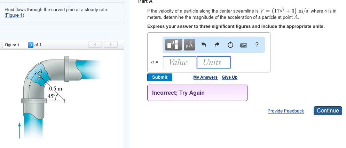
Task: Click the Value answer field
Action: pos(179,62)
